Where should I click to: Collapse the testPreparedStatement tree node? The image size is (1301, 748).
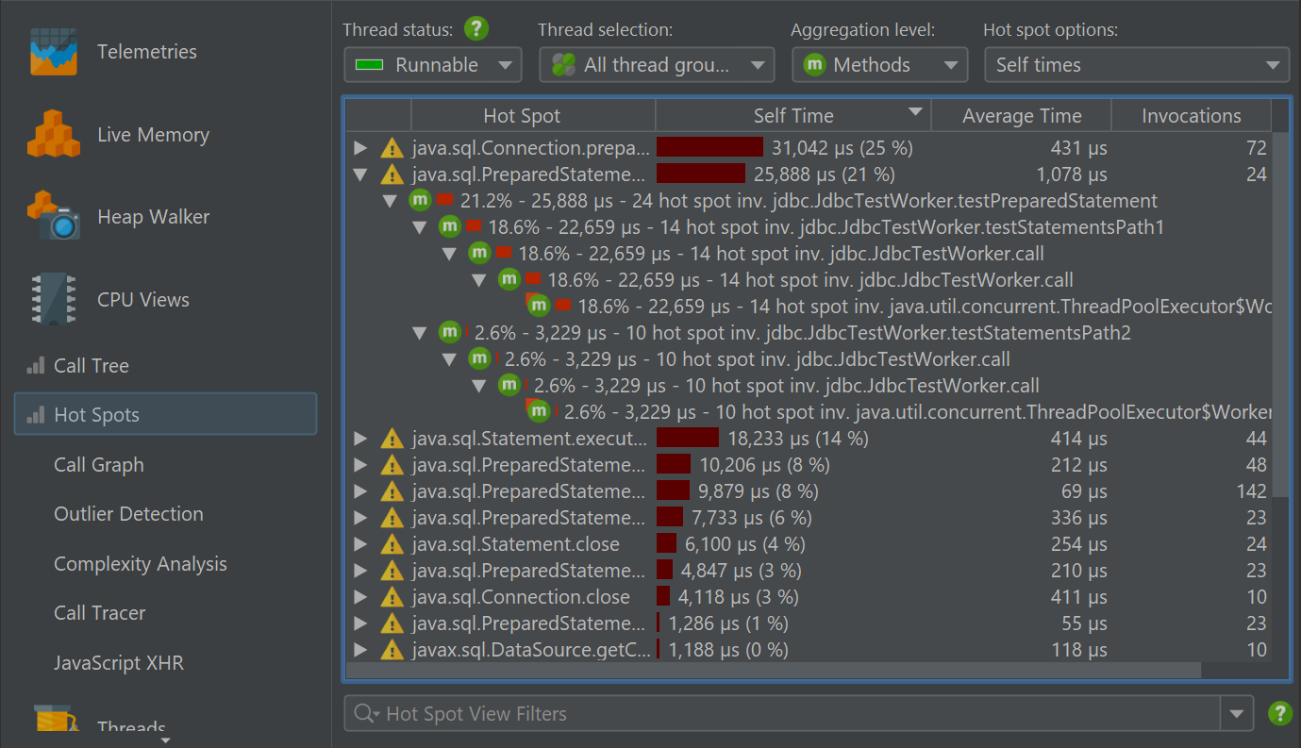pyautogui.click(x=390, y=201)
